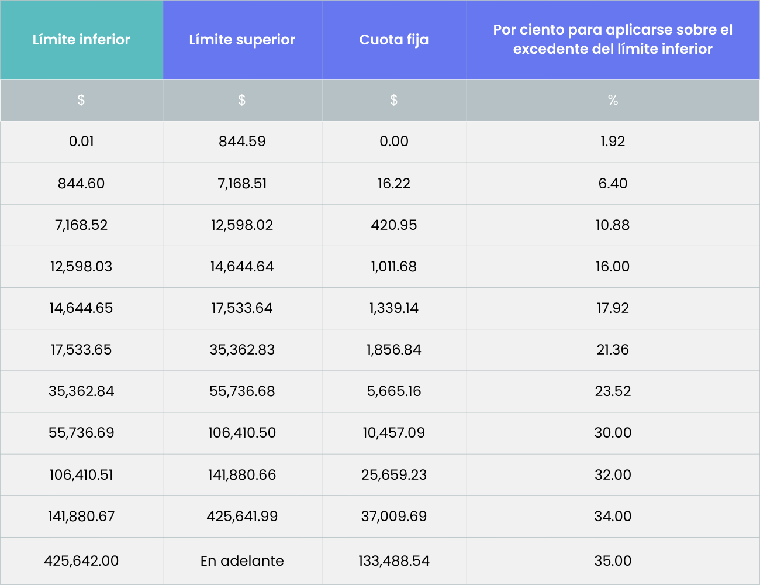This screenshot has height=585, width=760.
Task: Click lower limit value 844.60
Action: click(x=81, y=183)
